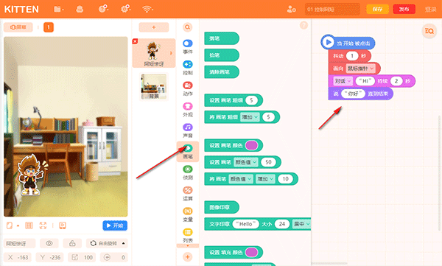Toggle stage grid display icon

pos(29,225)
